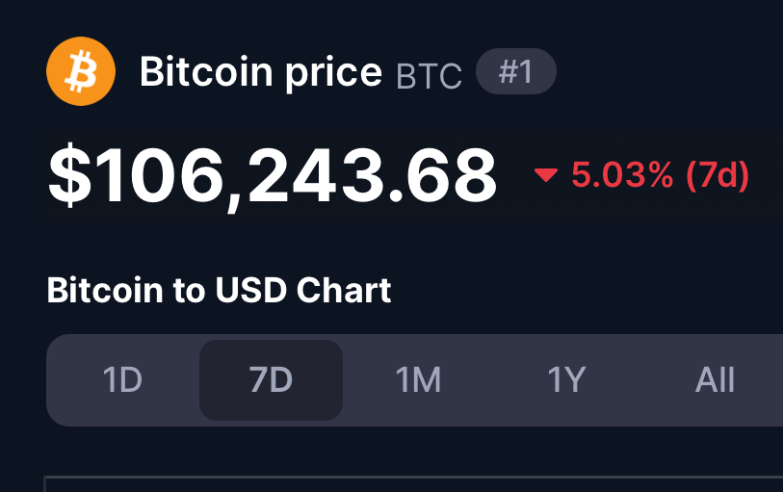The width and height of the screenshot is (783, 492).
Task: Click the chart frame below range selector
Action: coord(413,484)
